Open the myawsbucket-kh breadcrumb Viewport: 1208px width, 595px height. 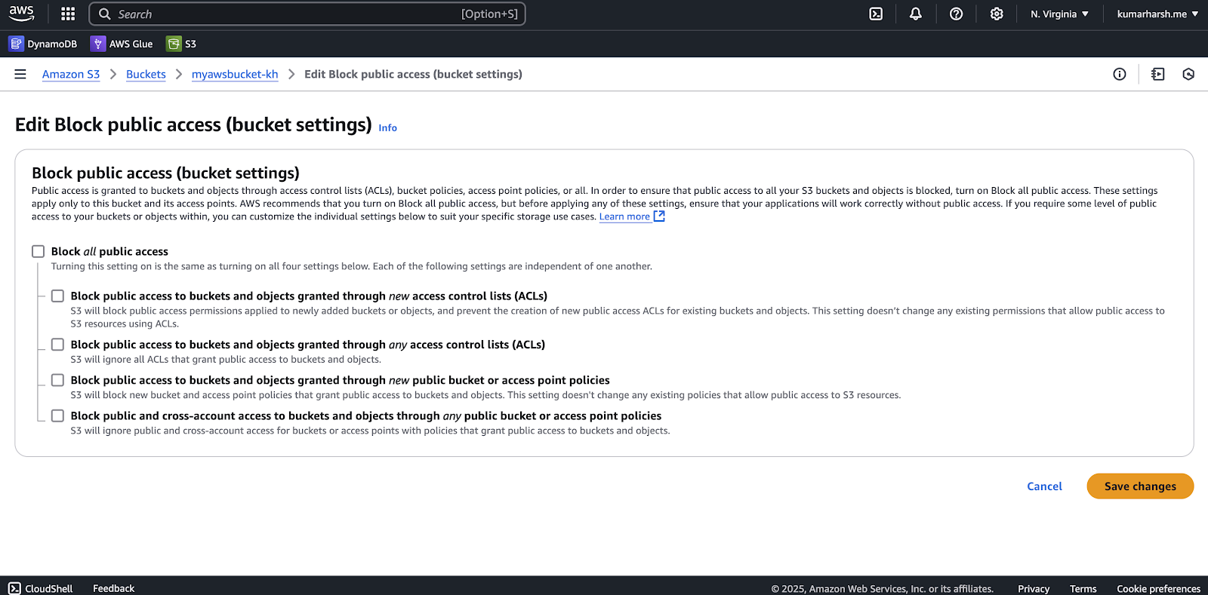pos(235,74)
